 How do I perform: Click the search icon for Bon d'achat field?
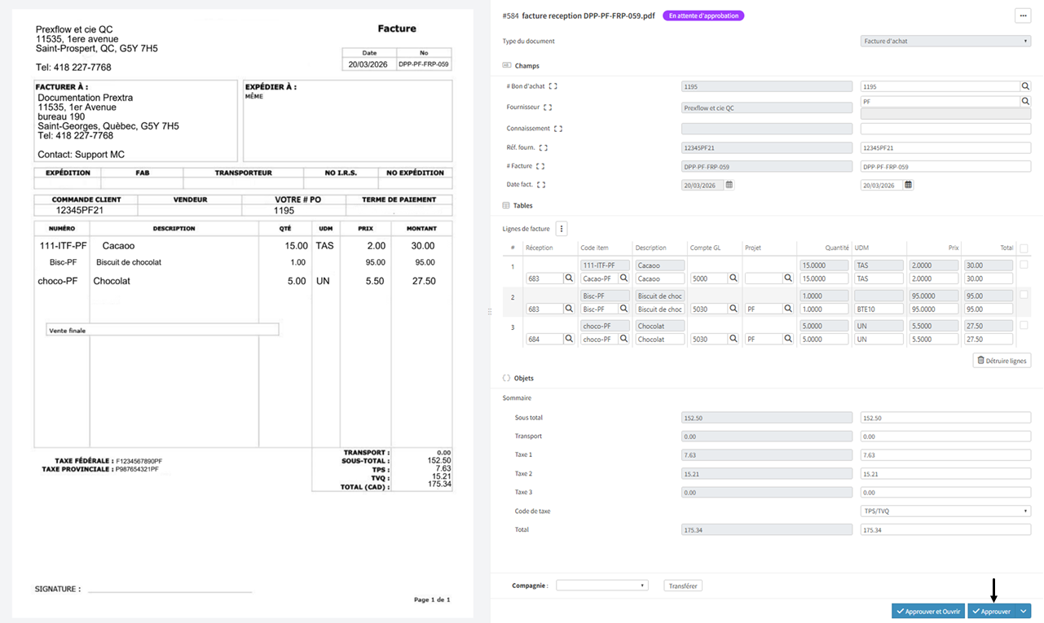coord(1025,86)
